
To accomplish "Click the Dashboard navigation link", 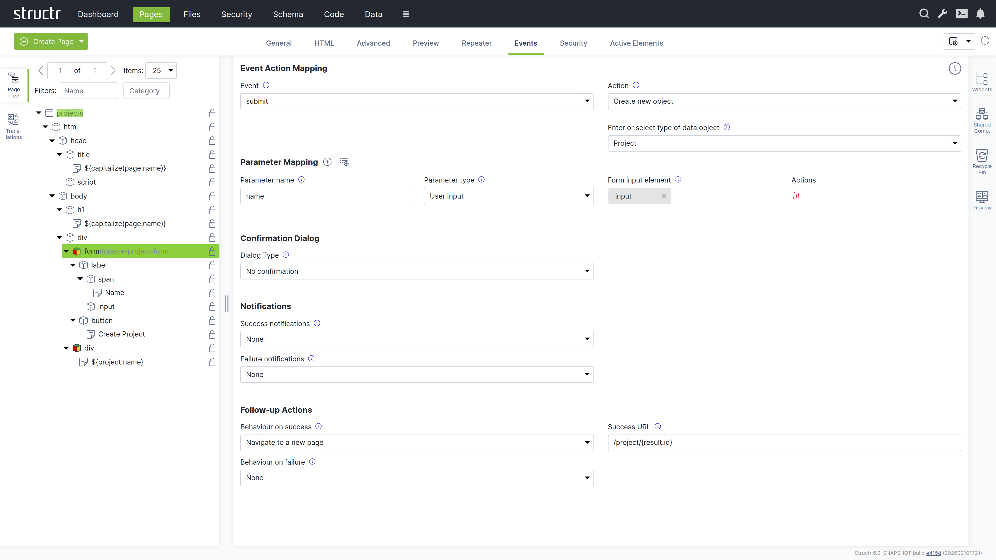I will click(x=98, y=14).
